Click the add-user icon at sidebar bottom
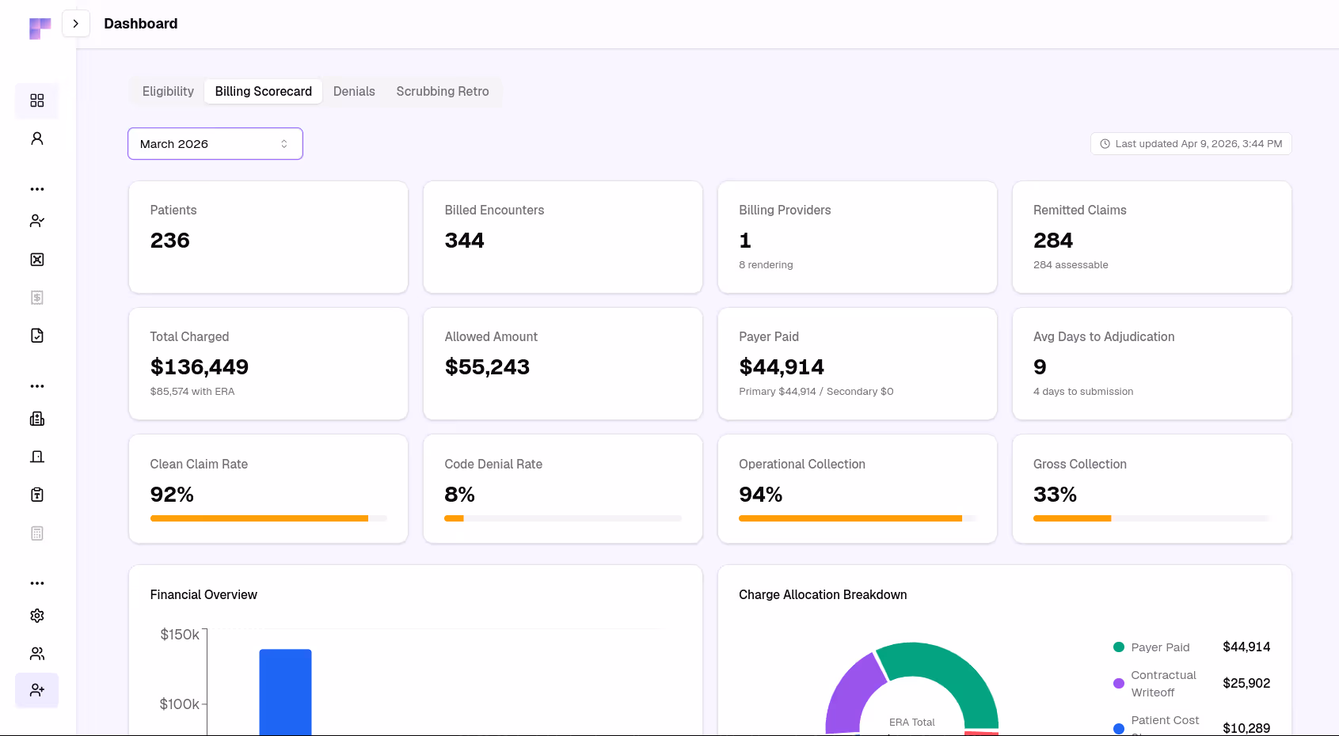The width and height of the screenshot is (1339, 736). pos(36,690)
